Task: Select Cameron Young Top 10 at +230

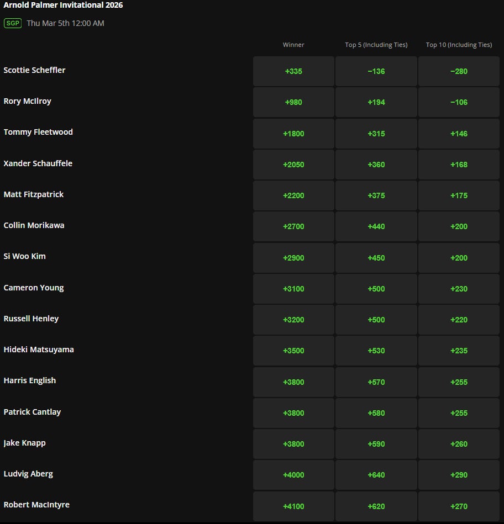Action: click(459, 289)
